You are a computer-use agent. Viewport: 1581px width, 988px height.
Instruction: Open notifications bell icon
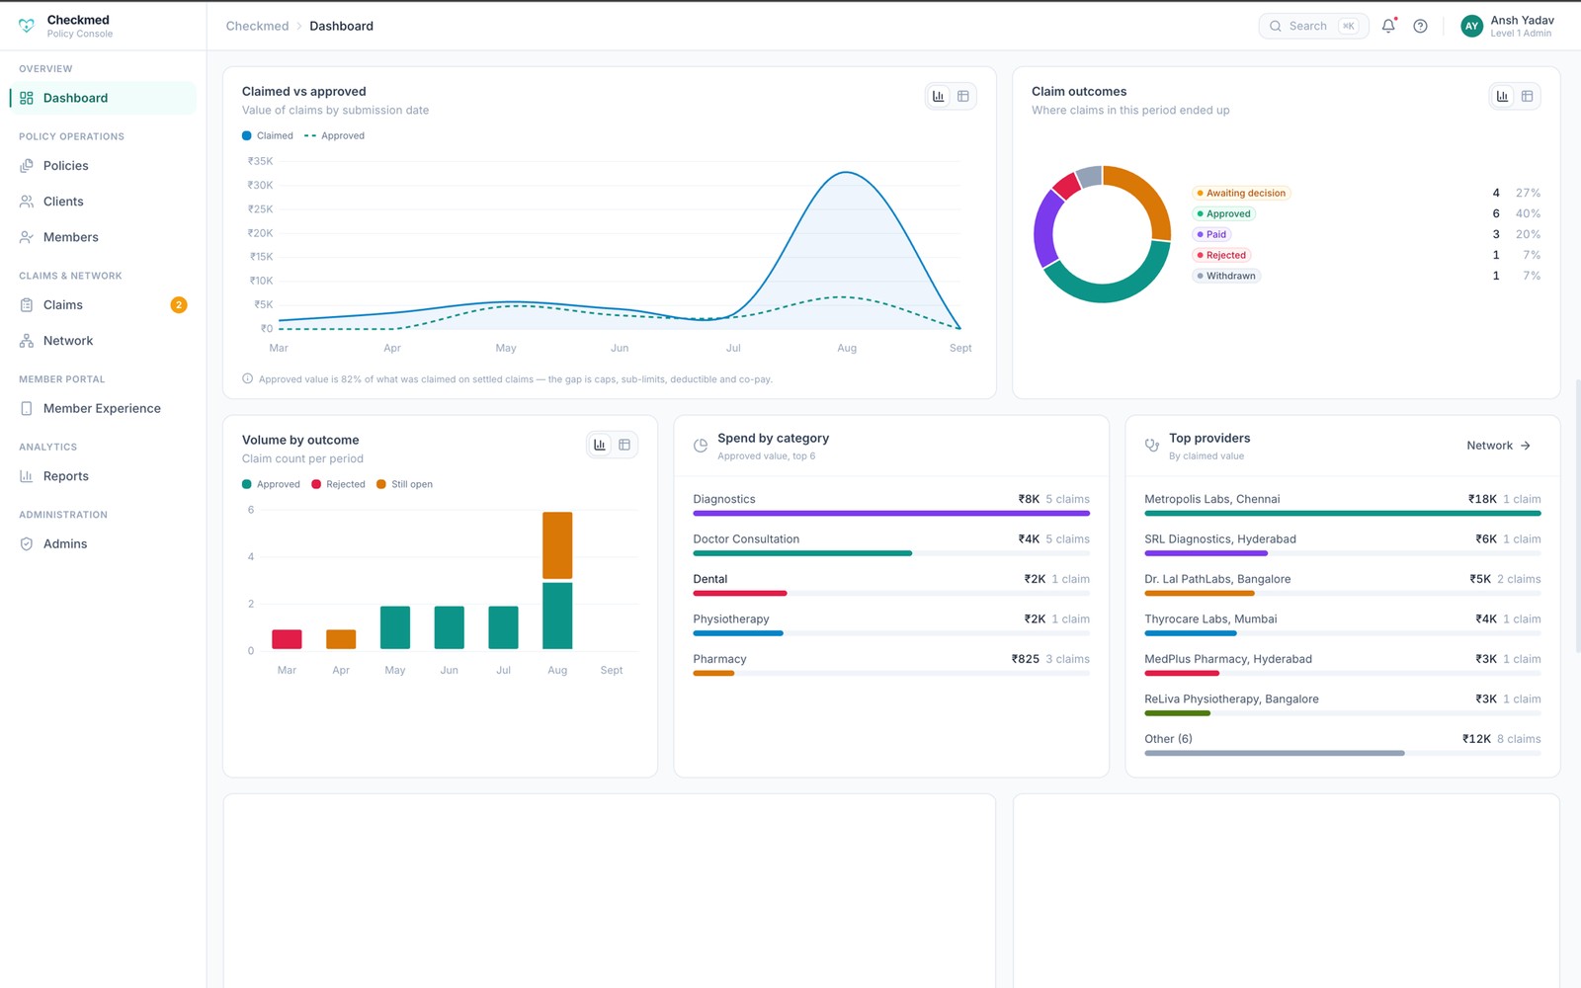[x=1388, y=26]
